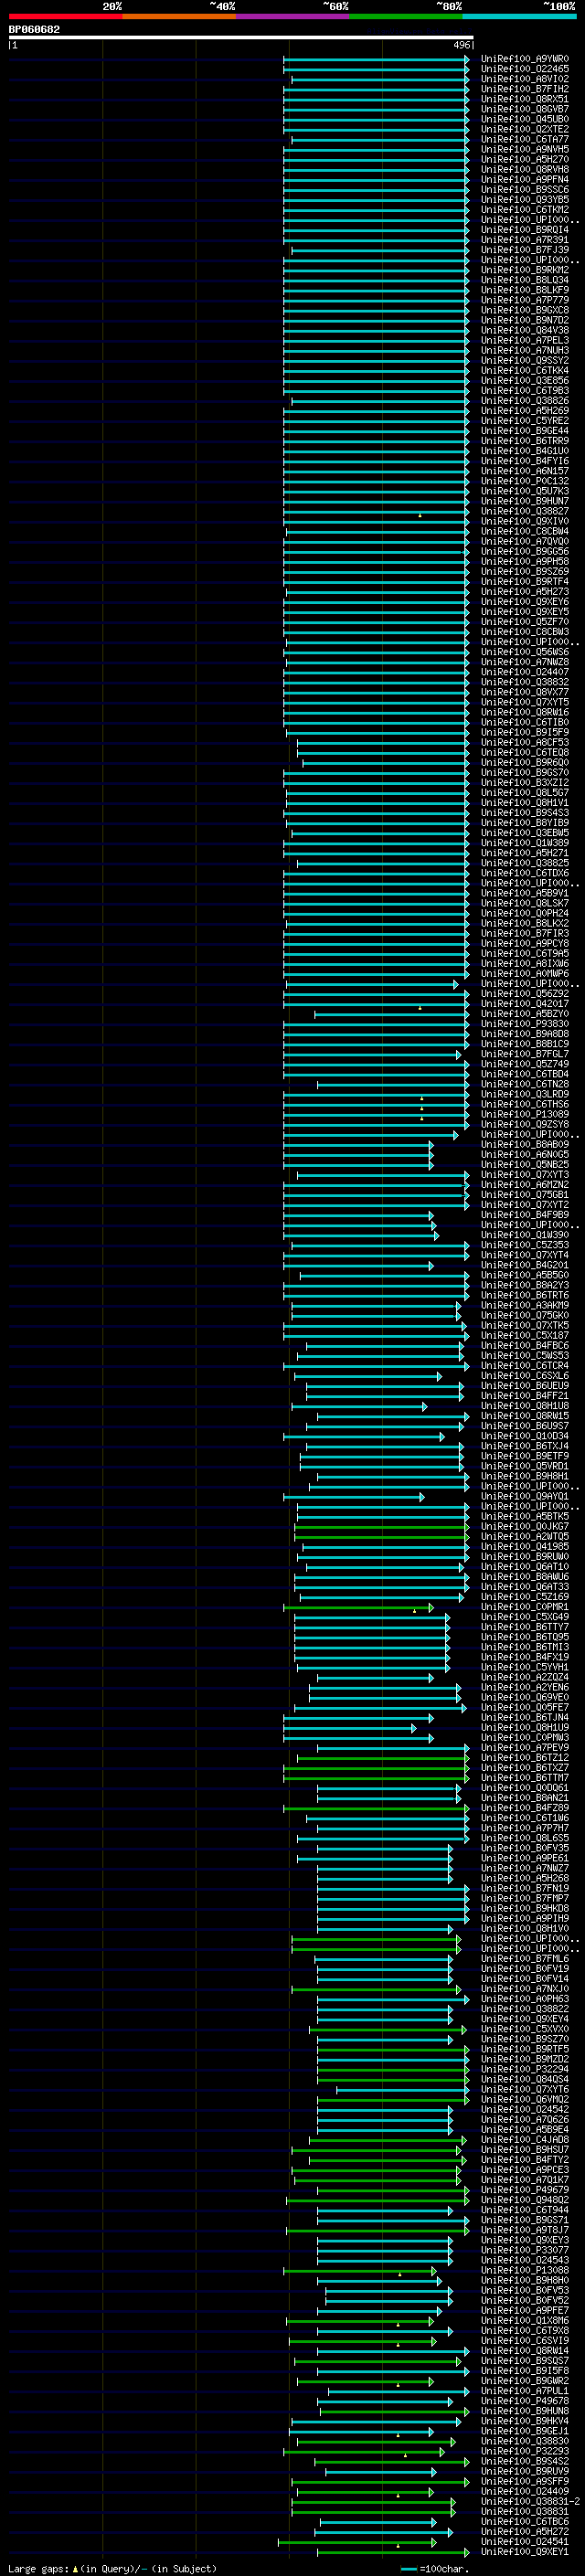
Task: Click the hit label UniRef100_C5Z353
Action: tap(524, 1245)
